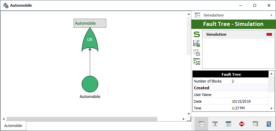The image size is (276, 131).
Task: Open the grayed QCP simulation icon
Action: 197,53
